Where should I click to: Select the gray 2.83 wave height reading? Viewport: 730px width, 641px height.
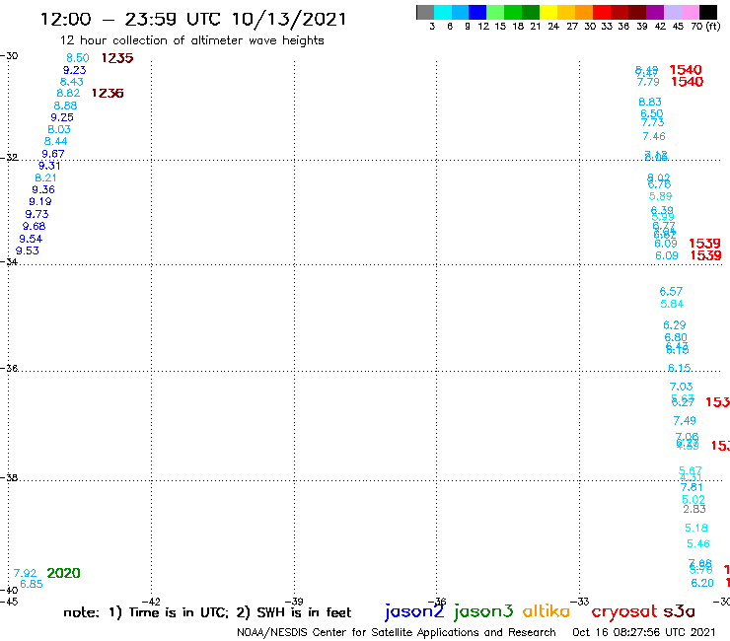point(694,509)
